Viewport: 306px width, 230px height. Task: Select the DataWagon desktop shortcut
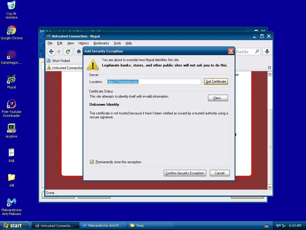click(11, 57)
